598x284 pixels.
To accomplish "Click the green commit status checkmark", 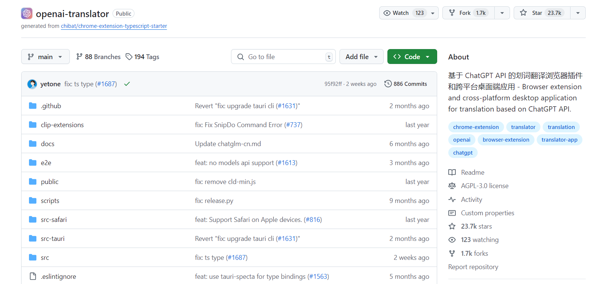I will 127,84.
